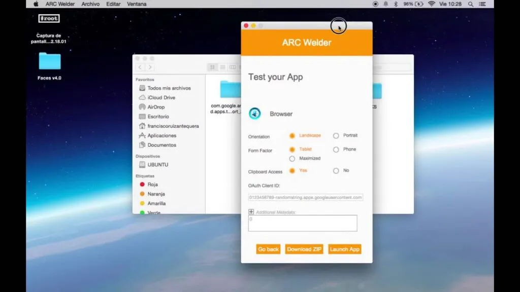Set Clipboard Access to No
The image size is (520, 292).
pos(336,171)
